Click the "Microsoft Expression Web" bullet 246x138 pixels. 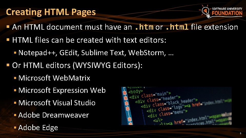[x=62, y=90]
